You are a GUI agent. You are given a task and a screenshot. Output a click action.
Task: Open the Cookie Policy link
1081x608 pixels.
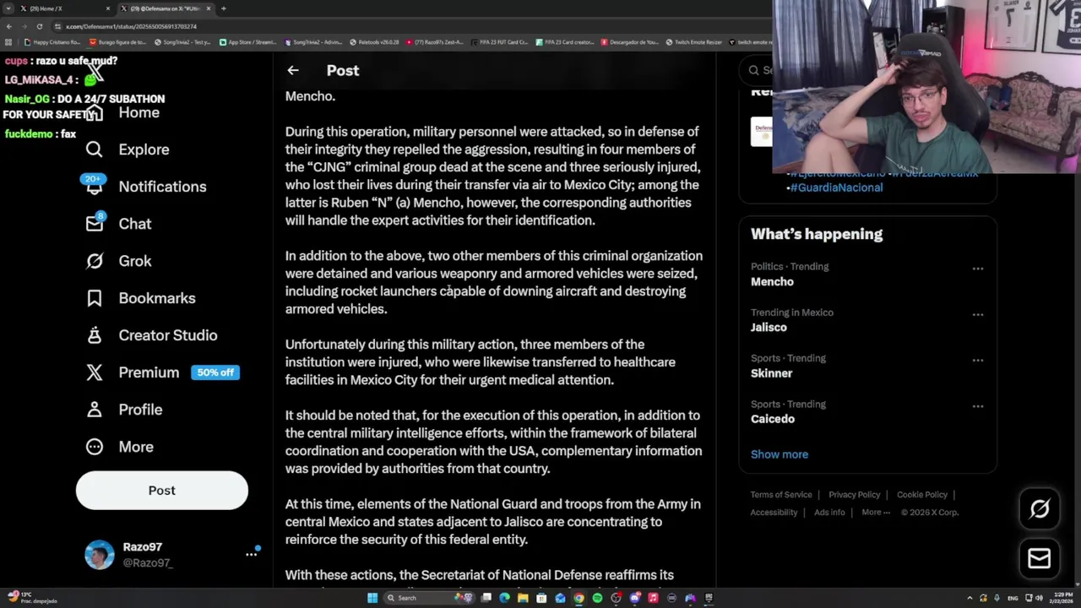[922, 495]
